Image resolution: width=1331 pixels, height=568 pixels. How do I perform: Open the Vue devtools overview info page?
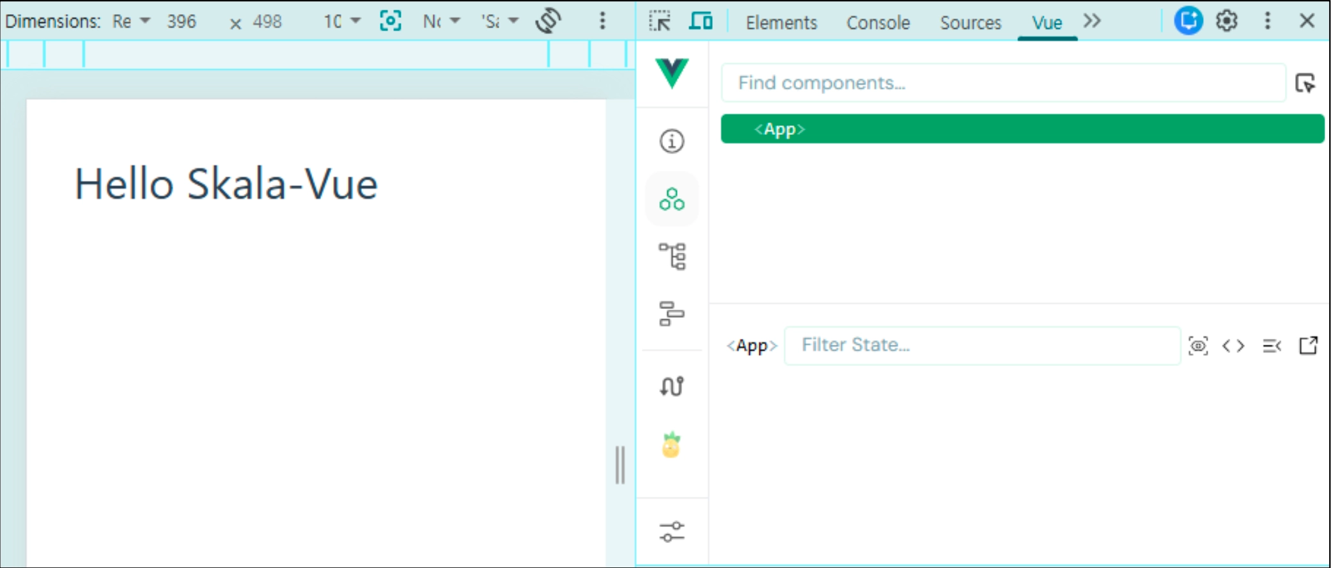(672, 141)
